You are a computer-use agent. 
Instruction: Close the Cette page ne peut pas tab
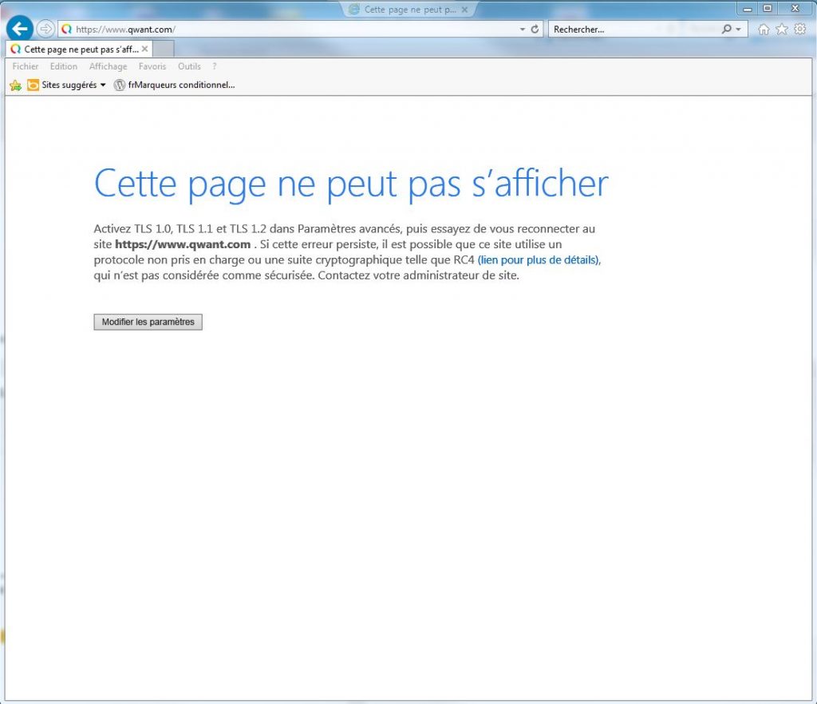(x=144, y=49)
